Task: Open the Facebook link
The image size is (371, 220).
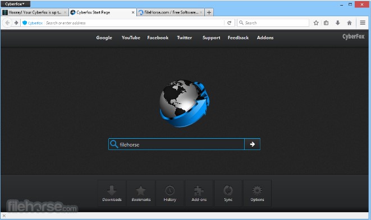Action: (x=158, y=38)
